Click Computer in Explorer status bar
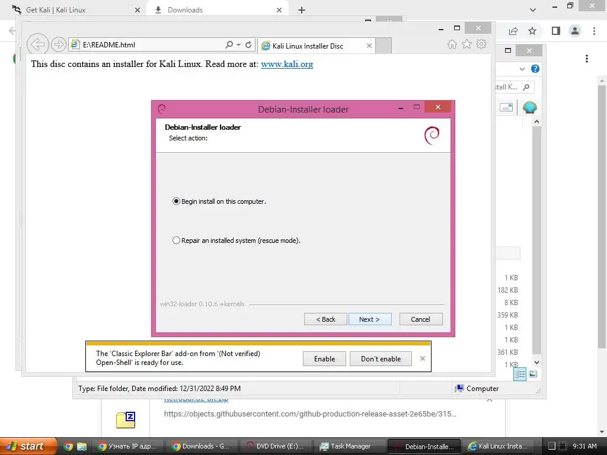Screen dimensions: 607x455 [x=477, y=388]
